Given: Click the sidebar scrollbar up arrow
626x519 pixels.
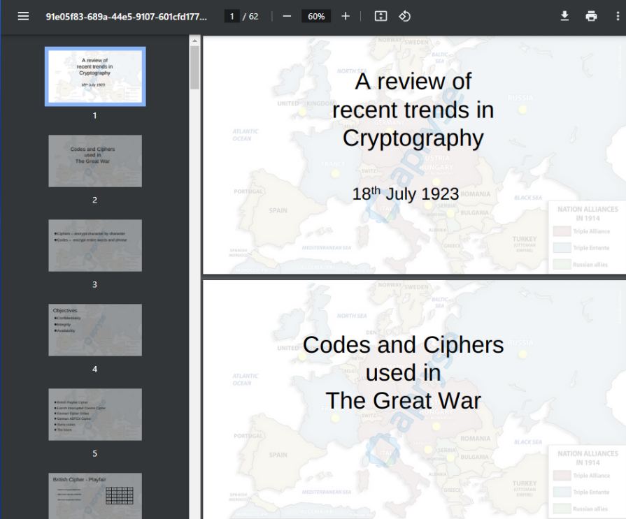Looking at the screenshot, I should click(x=194, y=41).
